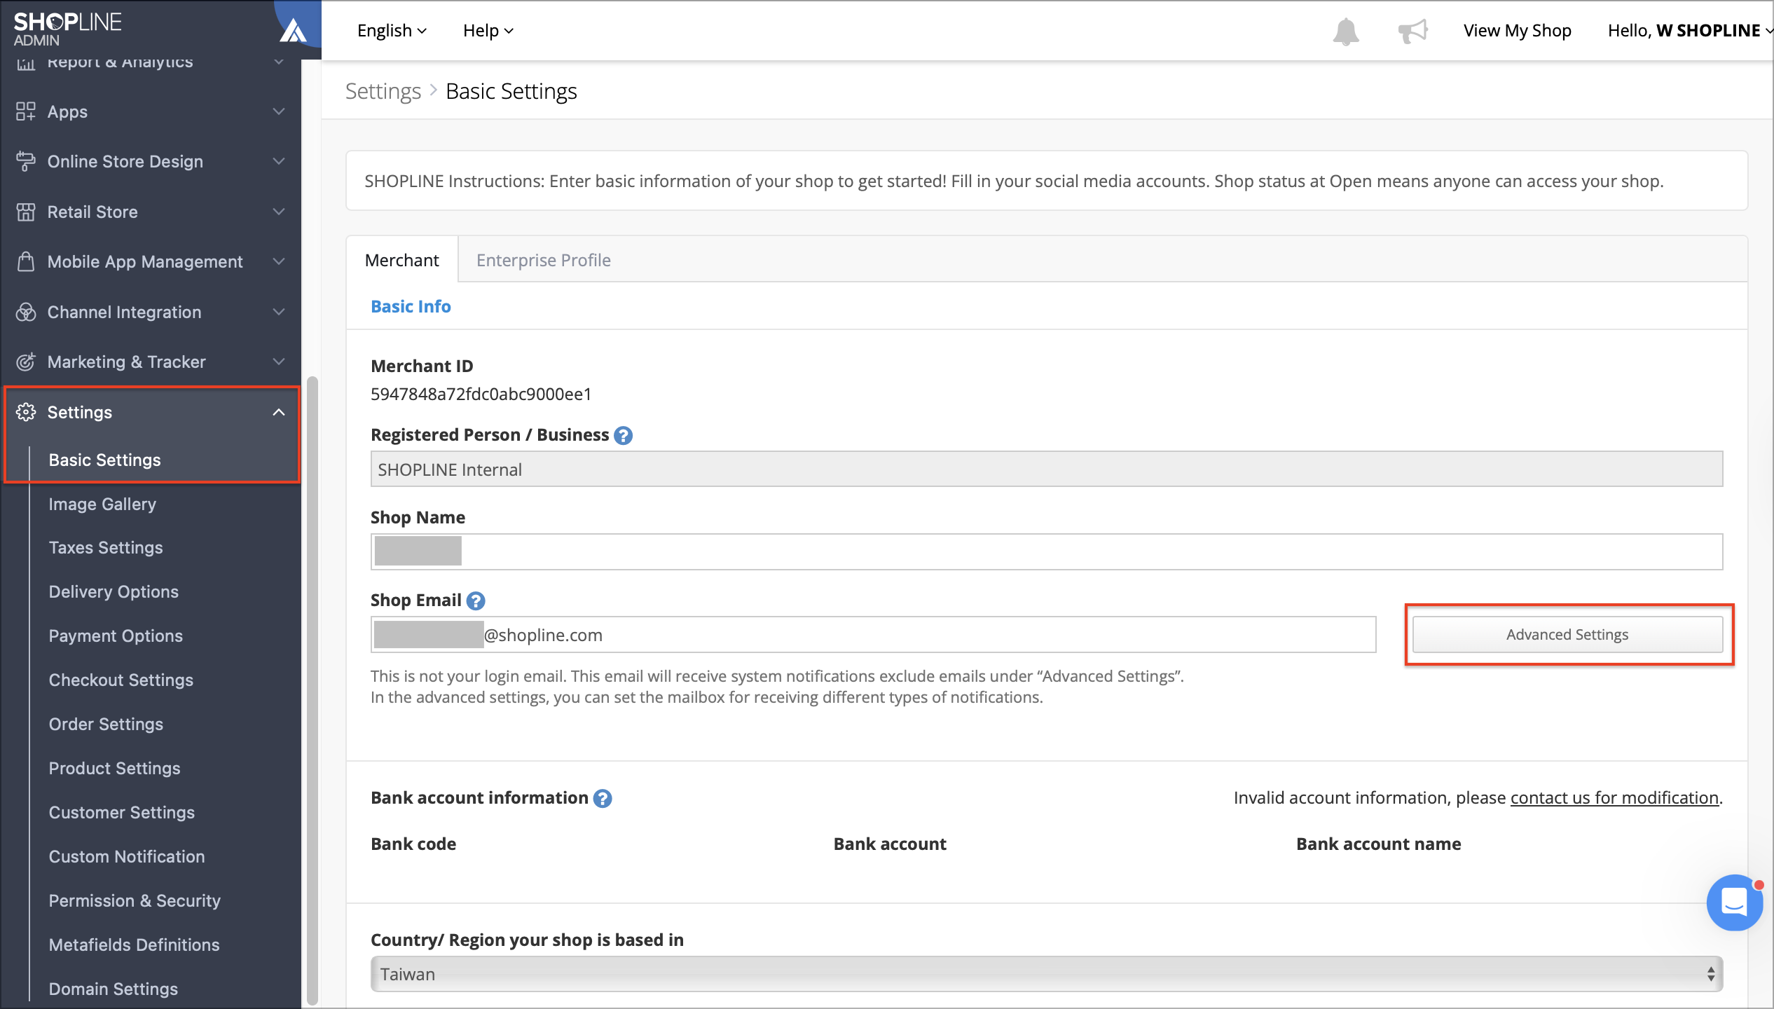Click help icon next to Registered Person / Business
Image resolution: width=1774 pixels, height=1009 pixels.
point(623,435)
